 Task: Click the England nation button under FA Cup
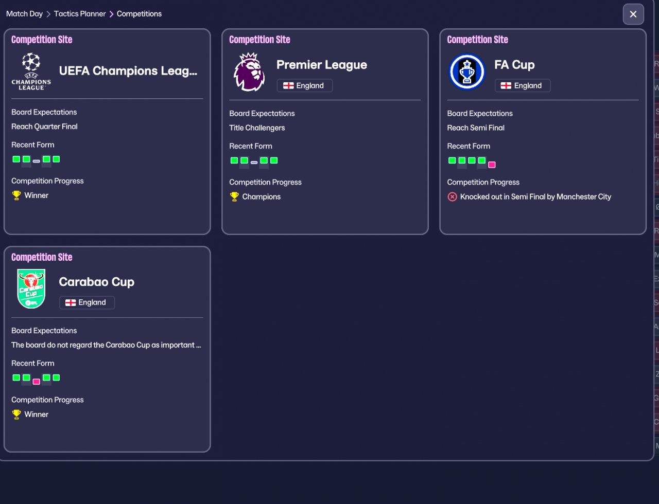(x=523, y=85)
